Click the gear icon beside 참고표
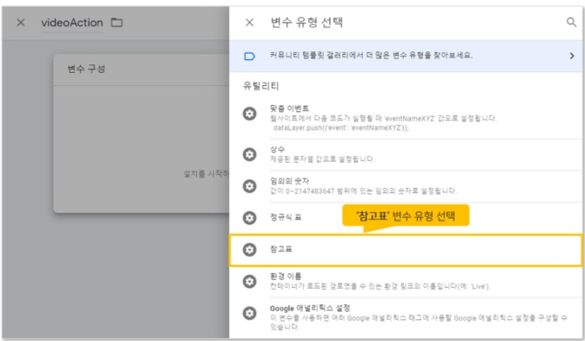Screen dimensions: 585x341 click(250, 250)
